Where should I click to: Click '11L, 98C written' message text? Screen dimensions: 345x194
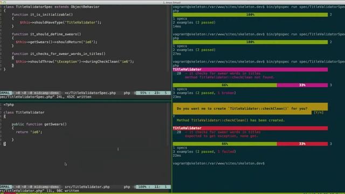pos(63,191)
